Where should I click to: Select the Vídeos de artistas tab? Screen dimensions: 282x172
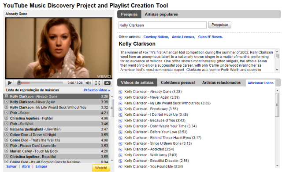pyautogui.click(x=137, y=82)
